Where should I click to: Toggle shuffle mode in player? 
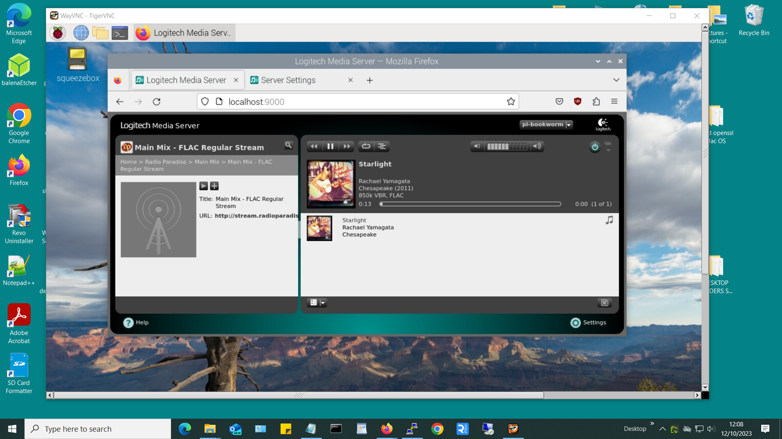click(382, 146)
